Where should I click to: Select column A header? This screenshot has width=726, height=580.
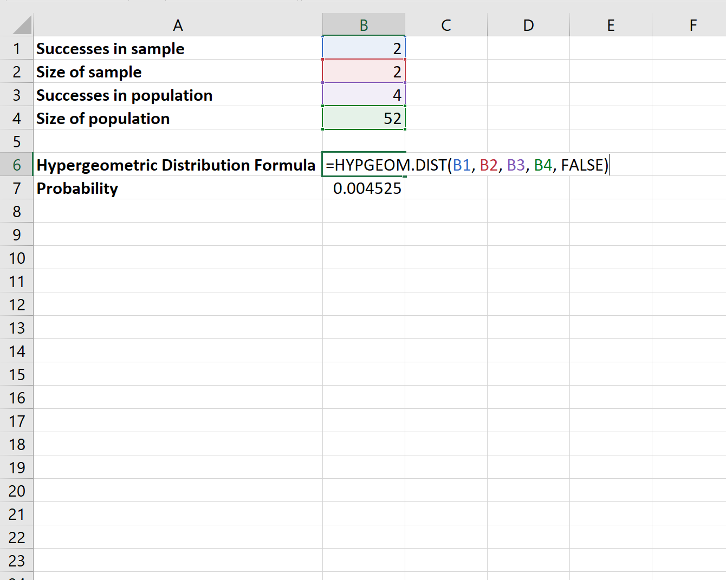click(178, 24)
